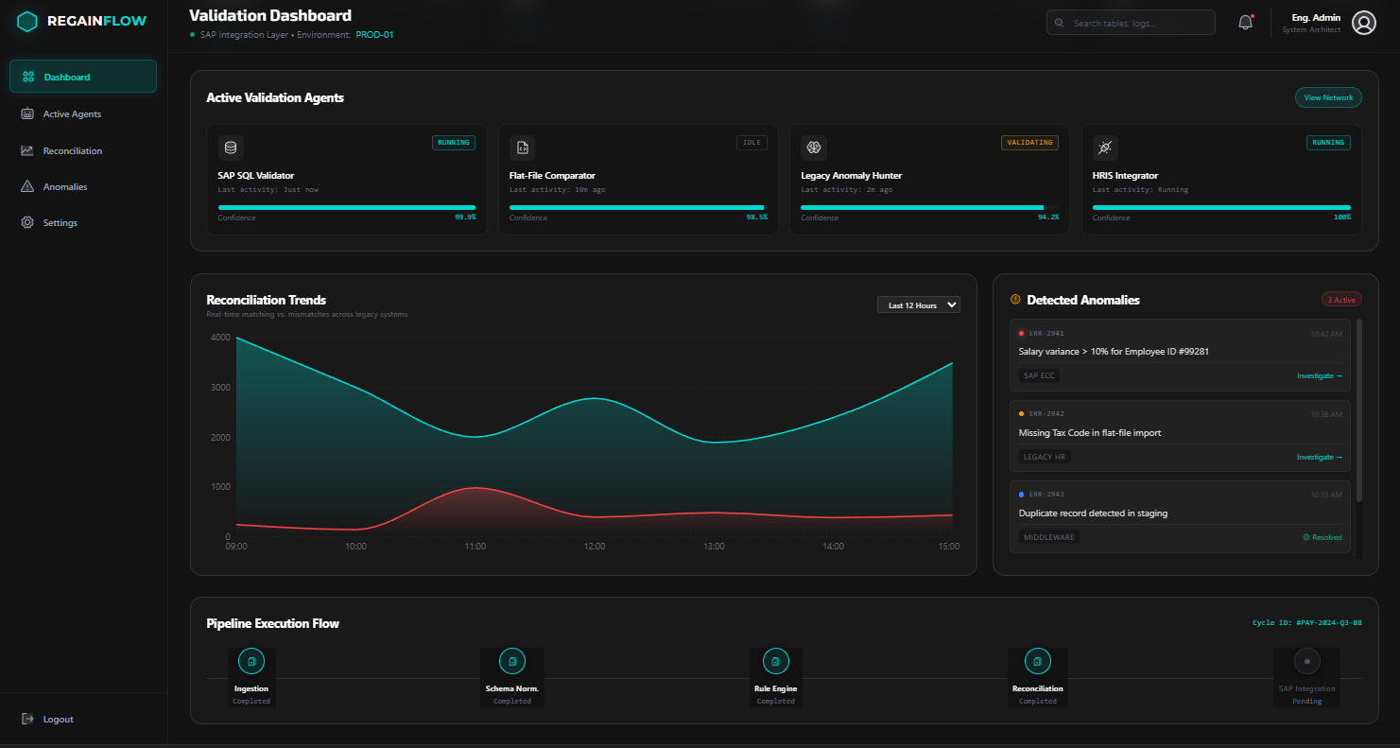Click the Flat-File Comparator file icon
The width and height of the screenshot is (1400, 748).
coord(522,148)
